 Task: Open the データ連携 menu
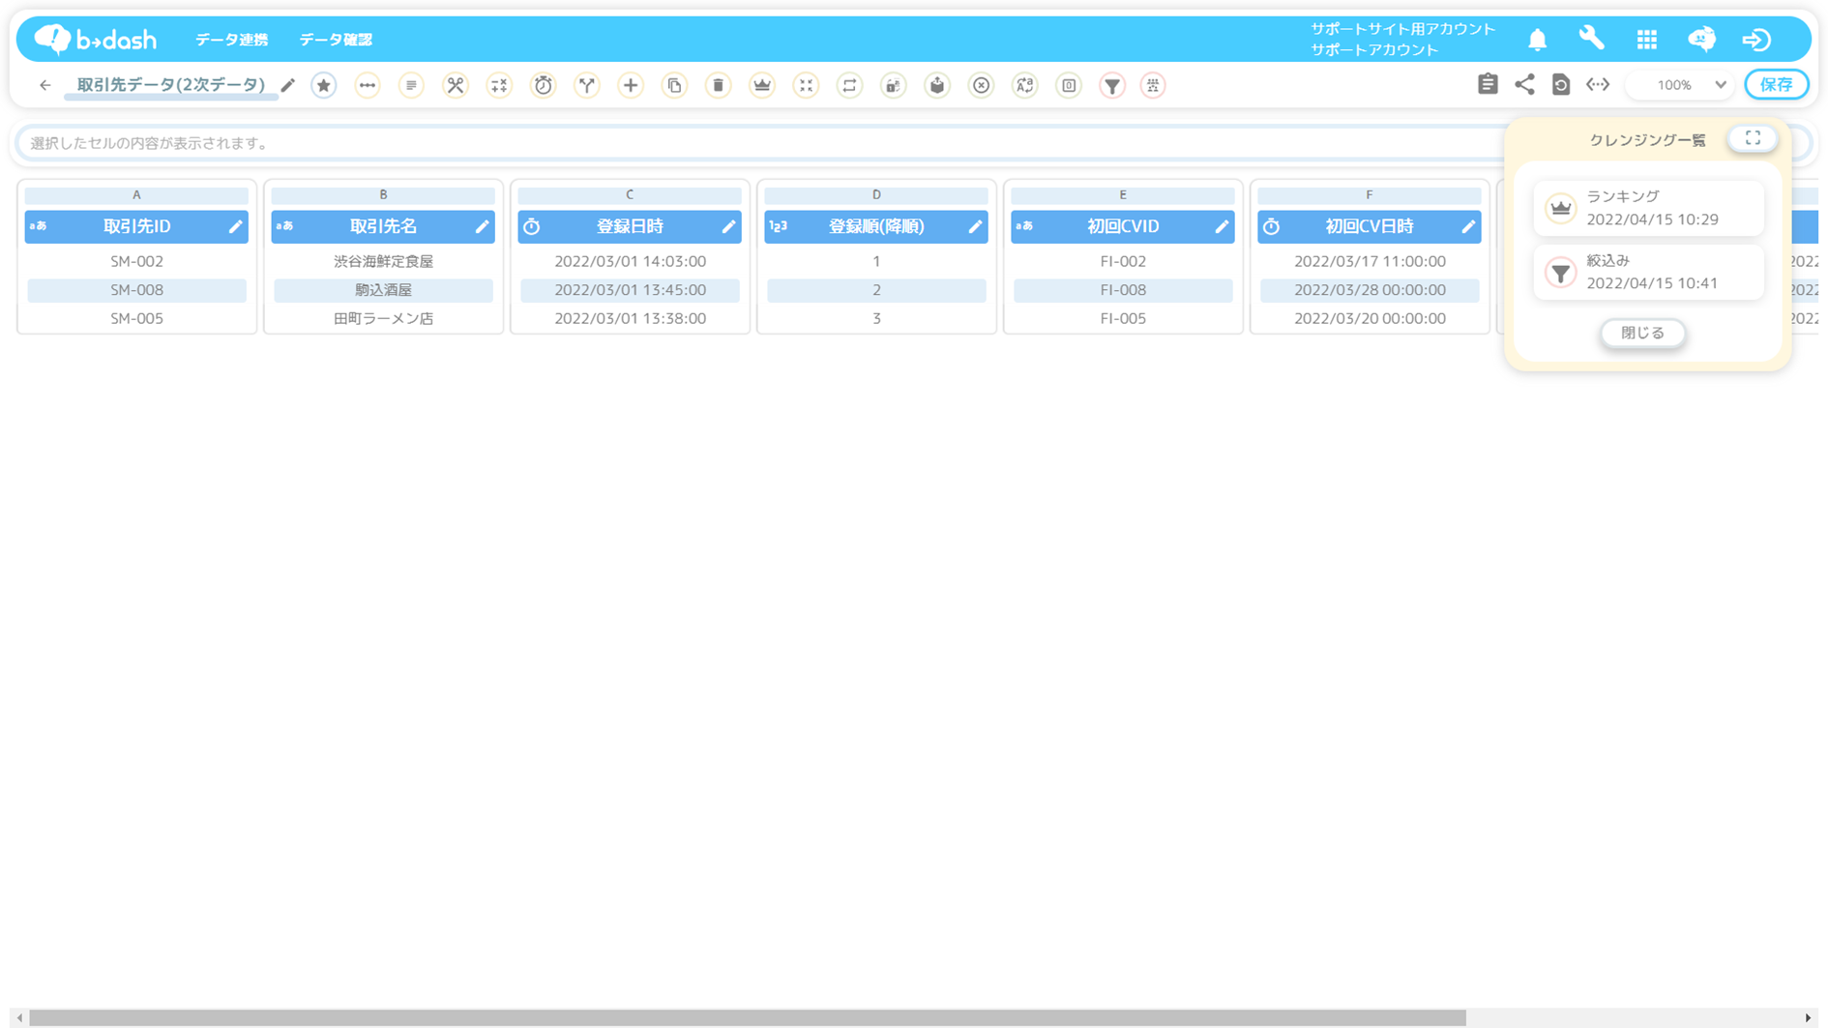coord(232,40)
